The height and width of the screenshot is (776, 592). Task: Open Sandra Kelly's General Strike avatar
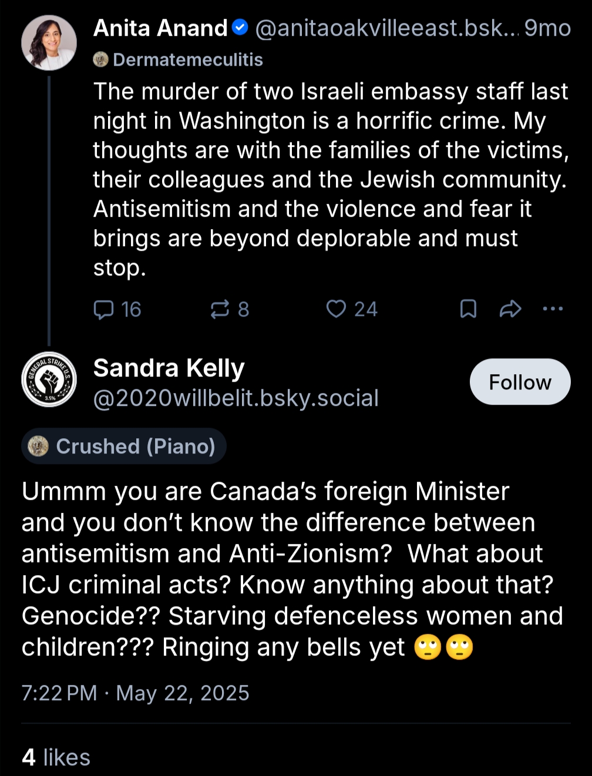tap(49, 379)
